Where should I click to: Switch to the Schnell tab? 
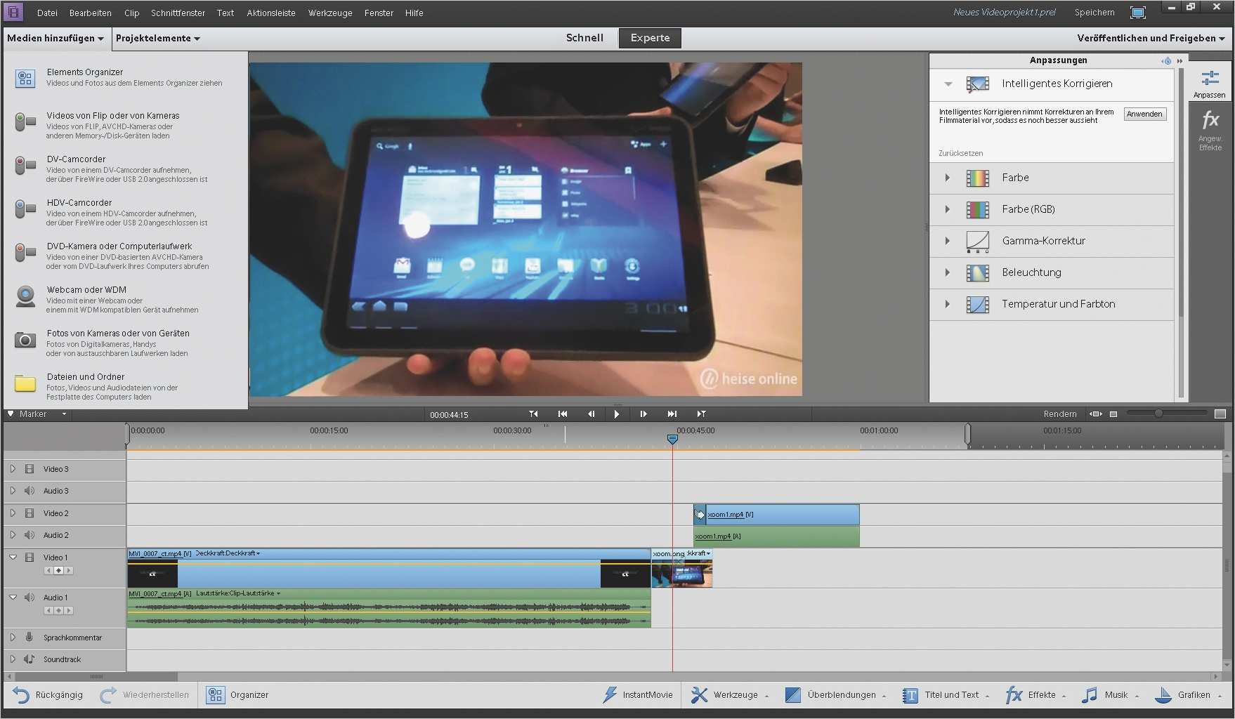coord(584,38)
